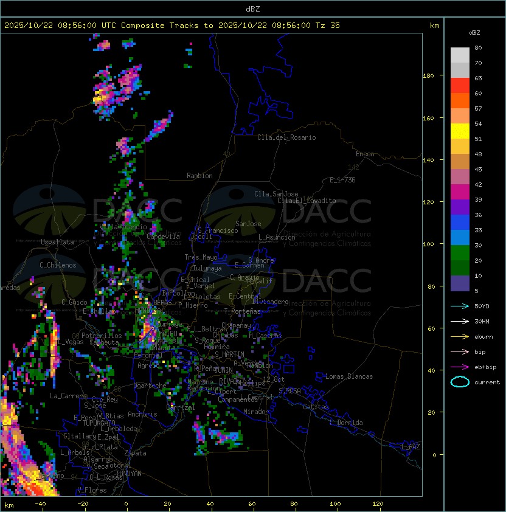Click the 'TUNUYAN' map label

click(129, 474)
